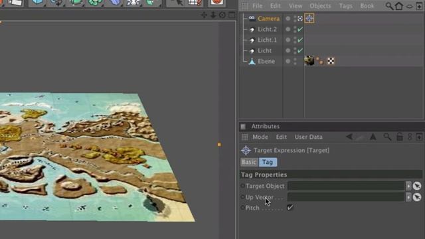The height and width of the screenshot is (239, 425).
Task: Toggle keyframe circle beside Pitch
Action: point(242,208)
